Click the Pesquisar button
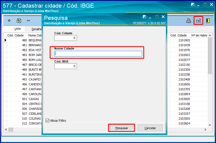Screen dimensions: 216x143 122,128
